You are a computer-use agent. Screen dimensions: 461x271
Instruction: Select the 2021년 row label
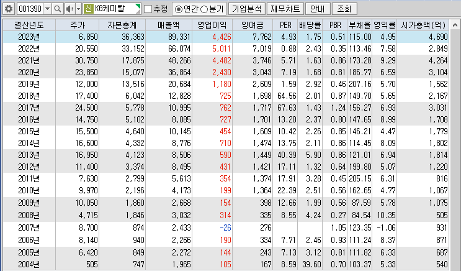[29, 60]
